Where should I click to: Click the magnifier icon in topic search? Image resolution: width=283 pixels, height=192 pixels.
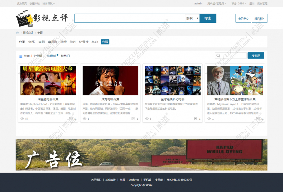pos(218,55)
